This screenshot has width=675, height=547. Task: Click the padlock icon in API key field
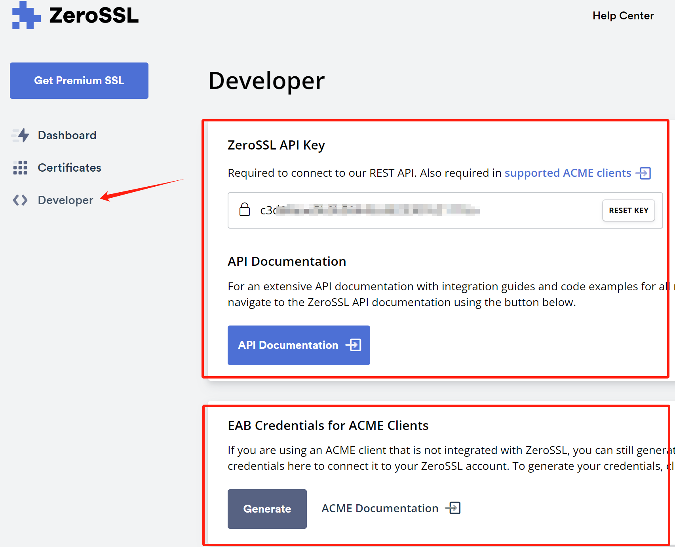245,210
